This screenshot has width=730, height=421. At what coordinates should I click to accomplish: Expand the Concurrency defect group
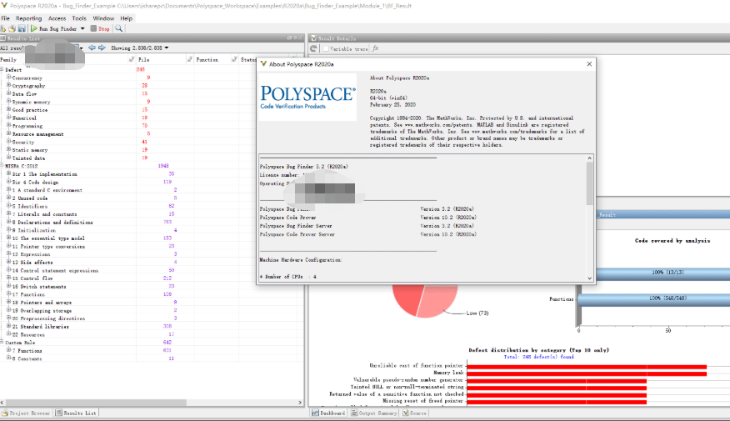pos(8,78)
